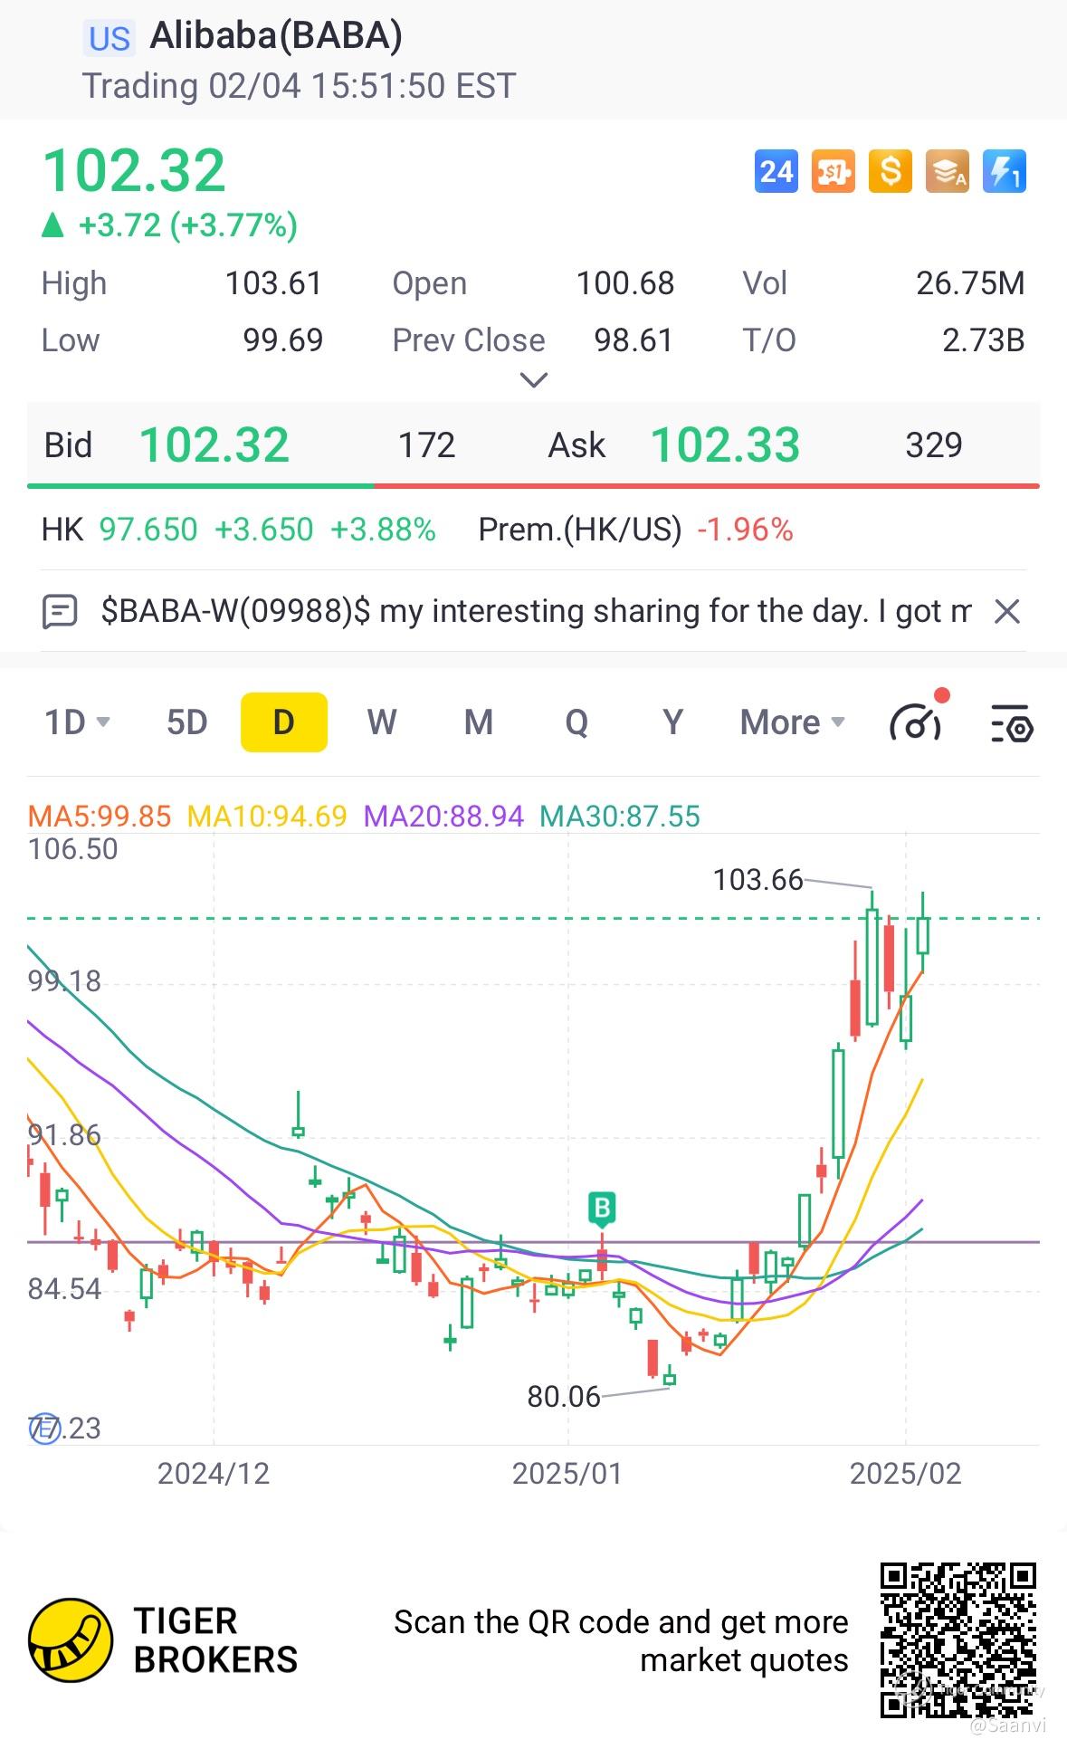This screenshot has width=1067, height=1749.
Task: Select the D daily chart tab
Action: [284, 722]
